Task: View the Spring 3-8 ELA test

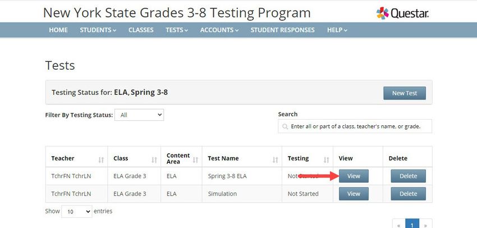Action: point(354,176)
